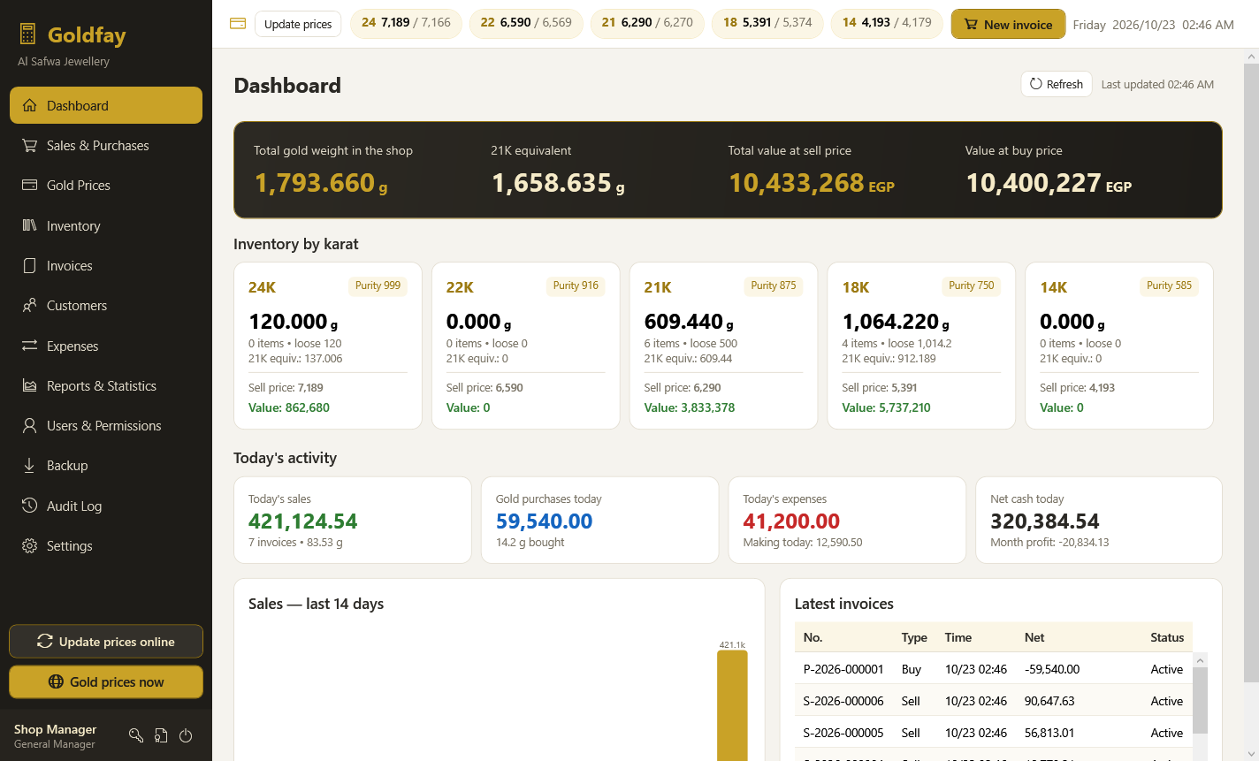Click invoice P-2026-000001 in Latest invoices
This screenshot has height=761, width=1259.
click(x=994, y=669)
